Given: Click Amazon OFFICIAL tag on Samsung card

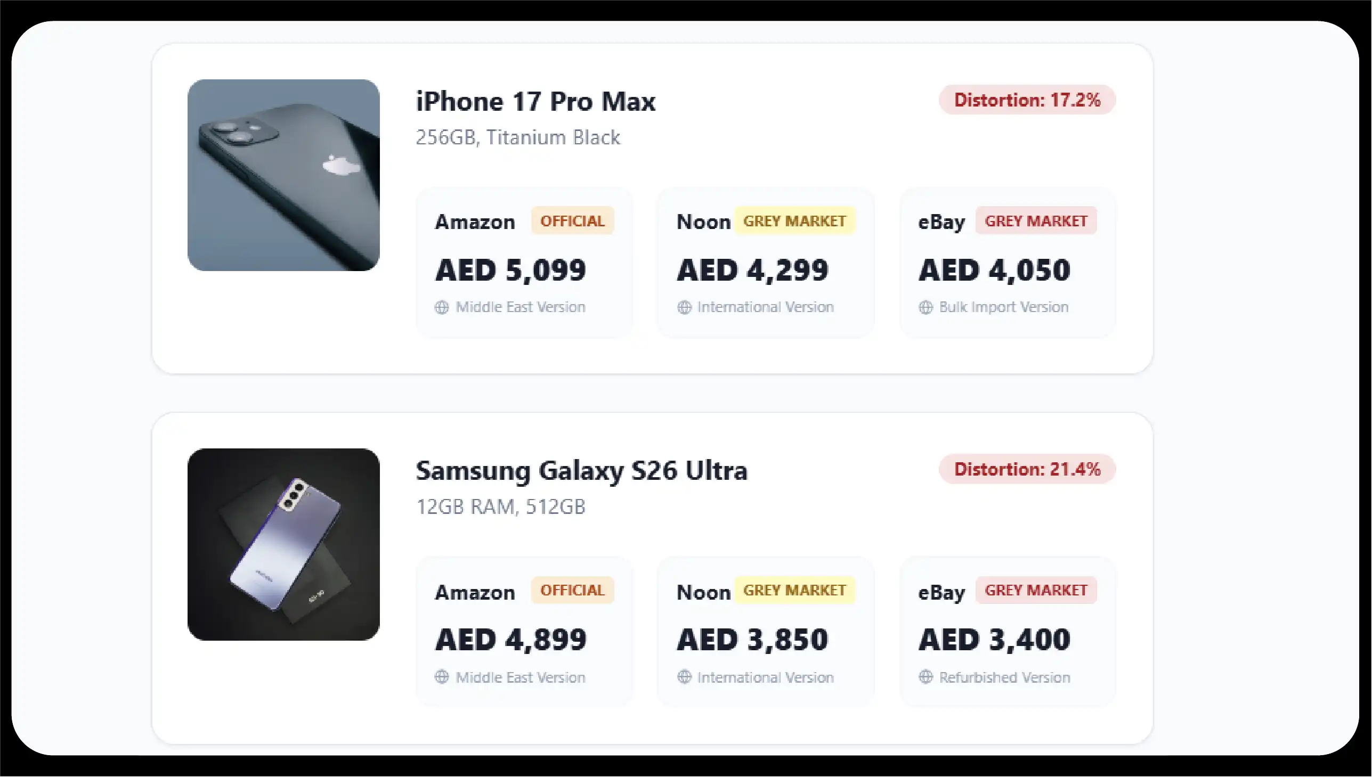Looking at the screenshot, I should 572,590.
